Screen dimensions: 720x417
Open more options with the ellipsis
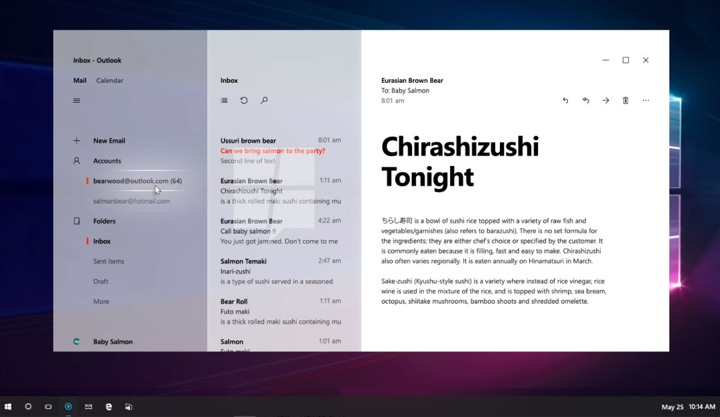(x=645, y=100)
